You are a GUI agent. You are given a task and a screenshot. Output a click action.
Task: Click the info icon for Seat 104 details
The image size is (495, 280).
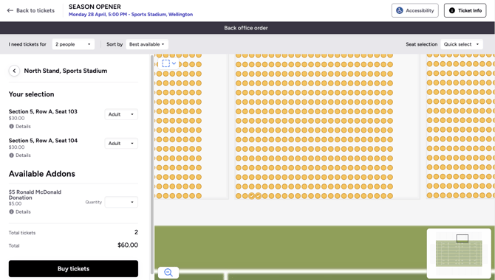[11, 155]
